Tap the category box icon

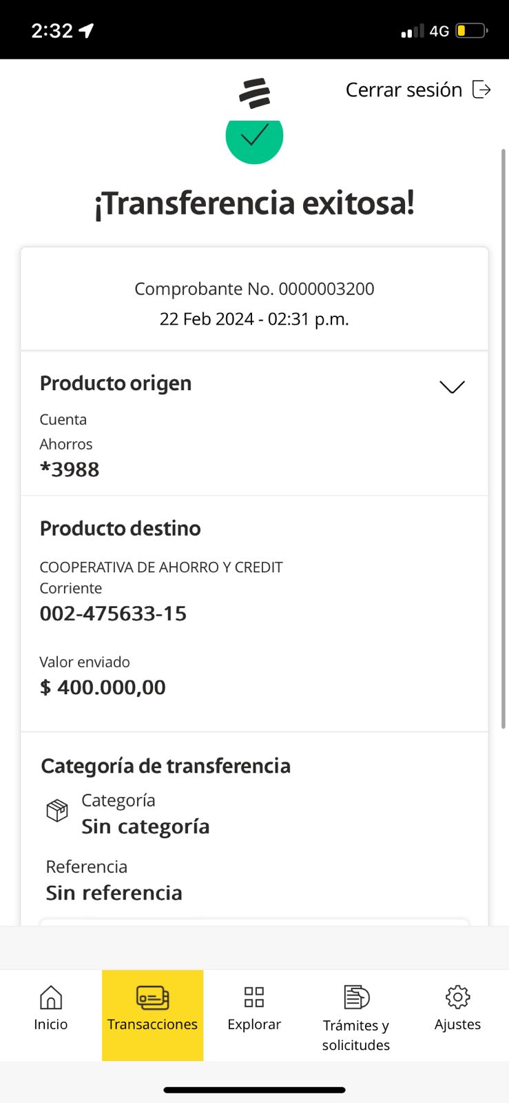point(57,810)
